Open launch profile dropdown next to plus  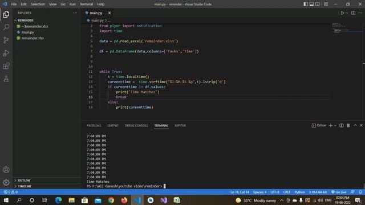point(335,125)
